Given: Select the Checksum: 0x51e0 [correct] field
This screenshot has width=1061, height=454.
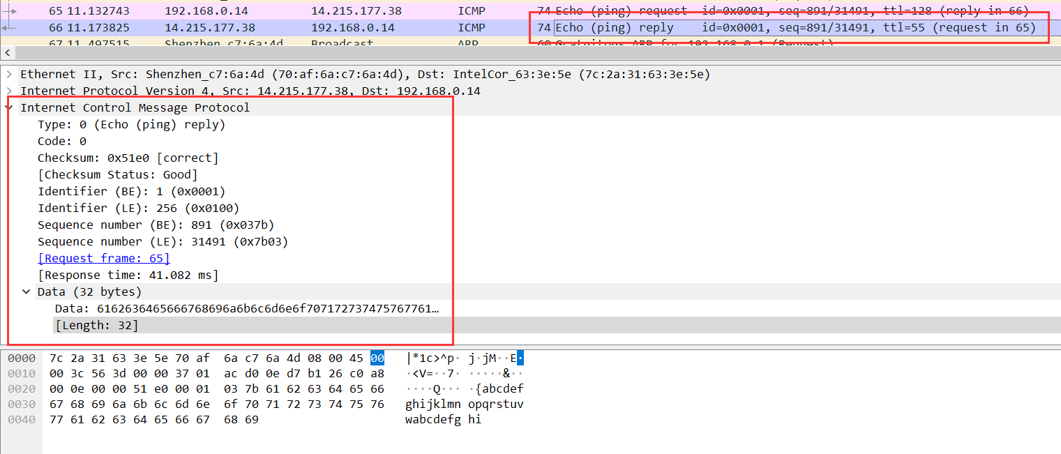Looking at the screenshot, I should point(128,158).
